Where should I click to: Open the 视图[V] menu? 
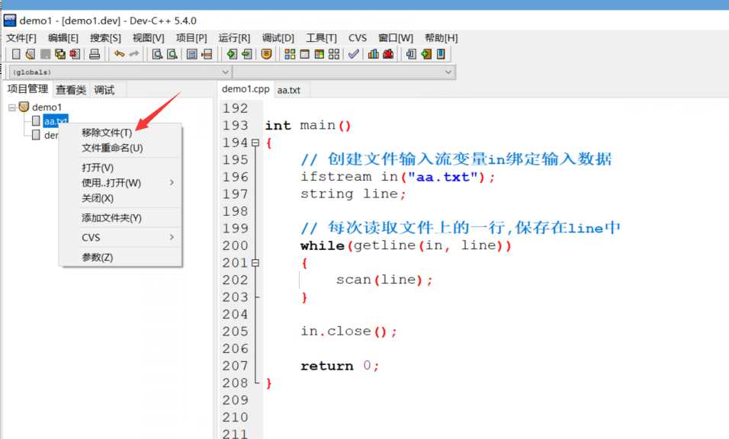(x=148, y=37)
